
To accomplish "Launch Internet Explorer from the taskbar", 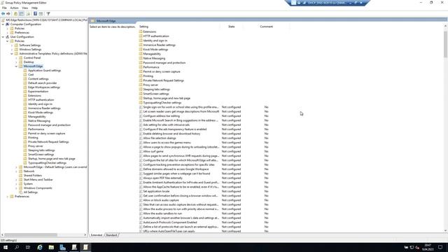I will (x=40, y=247).
